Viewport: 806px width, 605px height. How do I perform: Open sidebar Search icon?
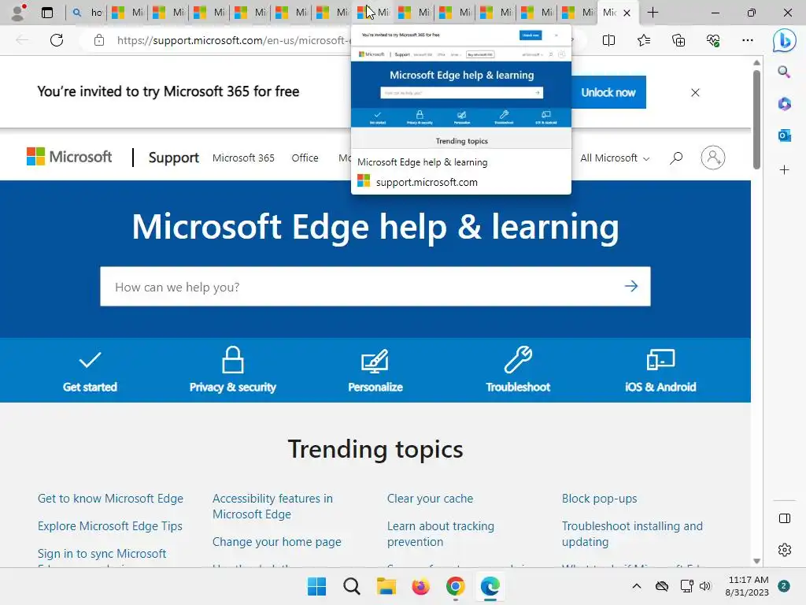click(x=784, y=72)
